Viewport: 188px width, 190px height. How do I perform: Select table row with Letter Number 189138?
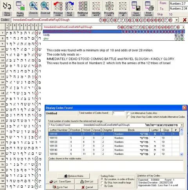click(114, 146)
